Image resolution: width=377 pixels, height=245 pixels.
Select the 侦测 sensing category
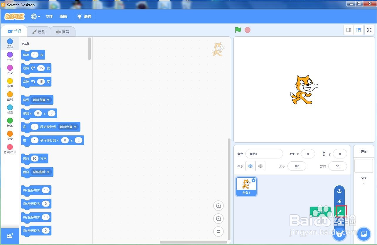click(10, 109)
